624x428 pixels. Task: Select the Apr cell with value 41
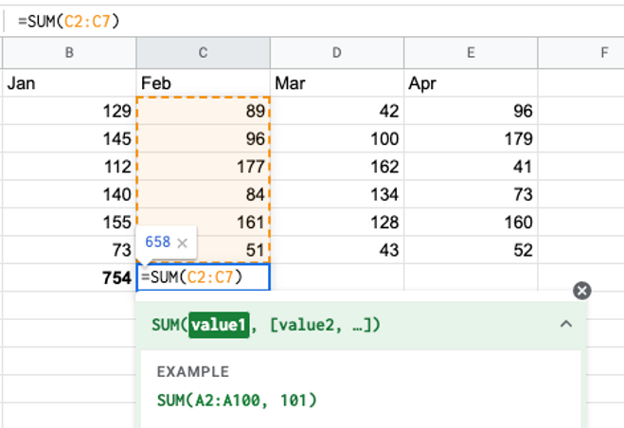coord(471,167)
